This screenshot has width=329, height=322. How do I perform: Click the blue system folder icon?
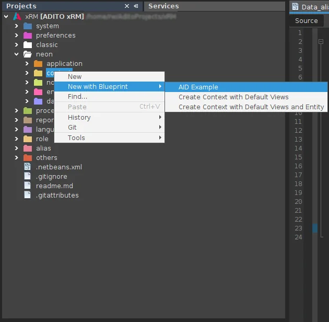[28, 26]
